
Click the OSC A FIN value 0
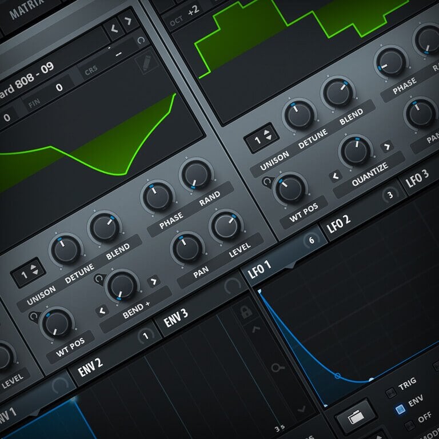coord(59,87)
